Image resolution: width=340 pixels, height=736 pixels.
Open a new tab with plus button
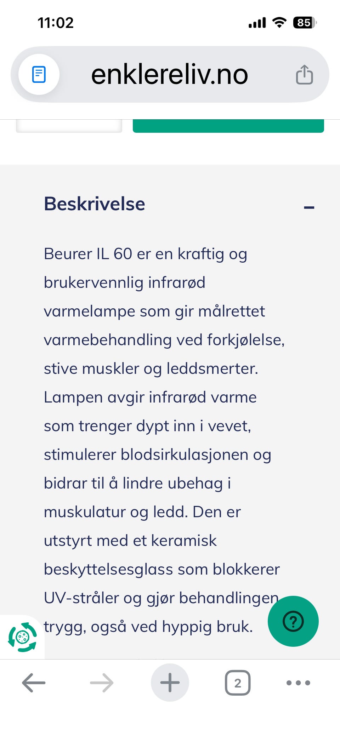170,683
